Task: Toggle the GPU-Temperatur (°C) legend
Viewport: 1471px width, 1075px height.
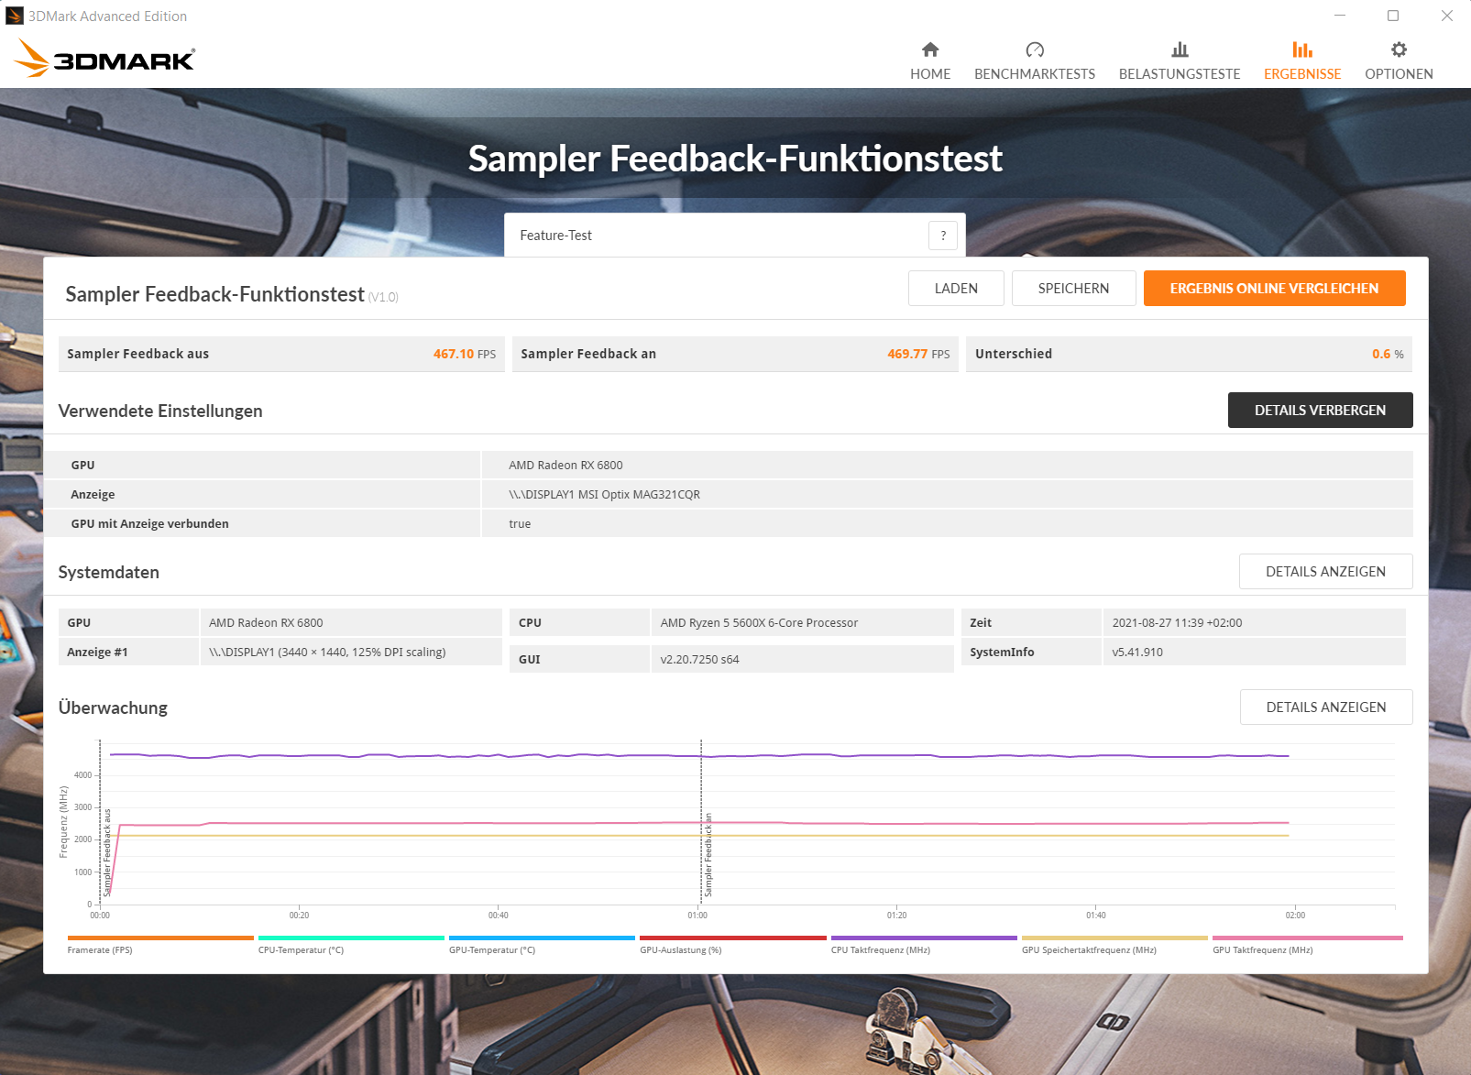Action: coord(542,945)
